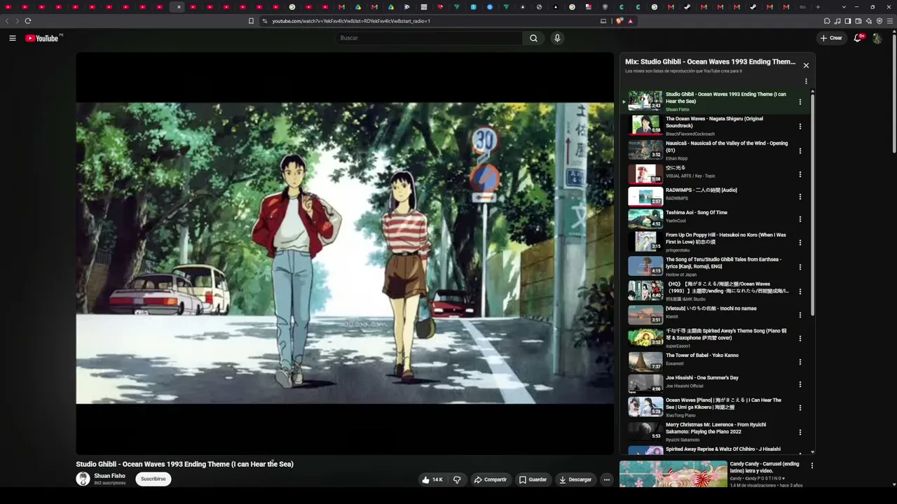This screenshot has width=897, height=504.
Task: Dislike the Ocean Waves video
Action: (457, 479)
